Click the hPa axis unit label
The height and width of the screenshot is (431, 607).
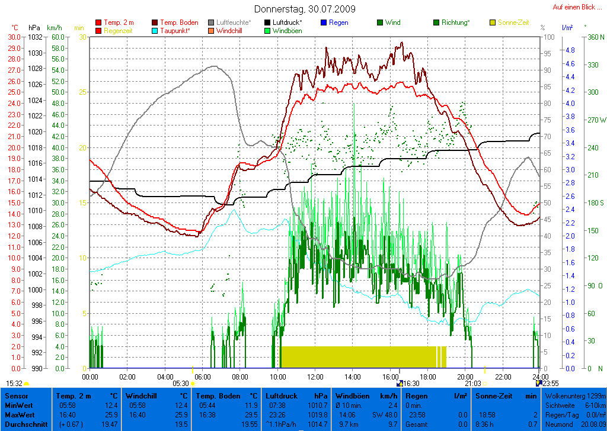click(34, 28)
